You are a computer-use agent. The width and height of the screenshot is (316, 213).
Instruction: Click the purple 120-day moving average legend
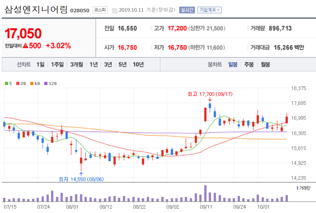[50, 84]
